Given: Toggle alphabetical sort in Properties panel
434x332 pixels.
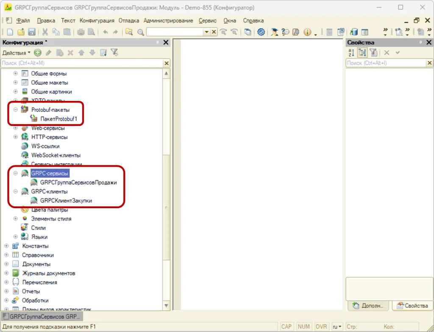Looking at the screenshot, I should click(351, 53).
